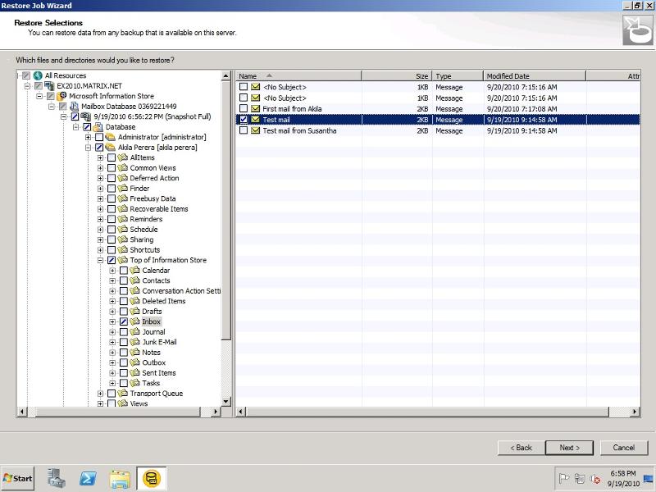The height and width of the screenshot is (492, 656).
Task: Click the Sent Items folder icon
Action: tap(135, 373)
